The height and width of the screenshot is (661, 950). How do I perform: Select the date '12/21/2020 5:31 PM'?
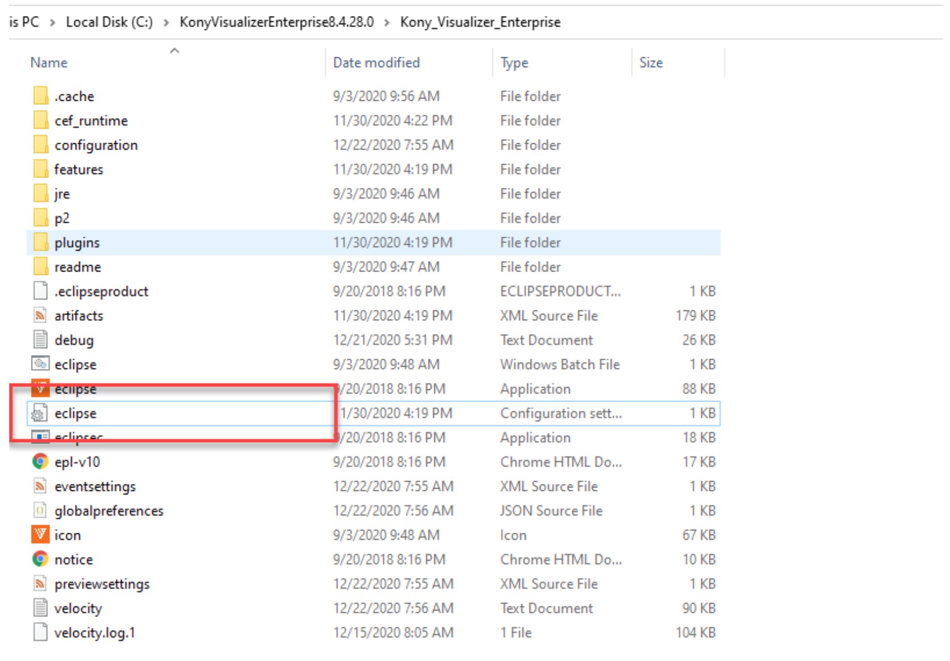392,340
